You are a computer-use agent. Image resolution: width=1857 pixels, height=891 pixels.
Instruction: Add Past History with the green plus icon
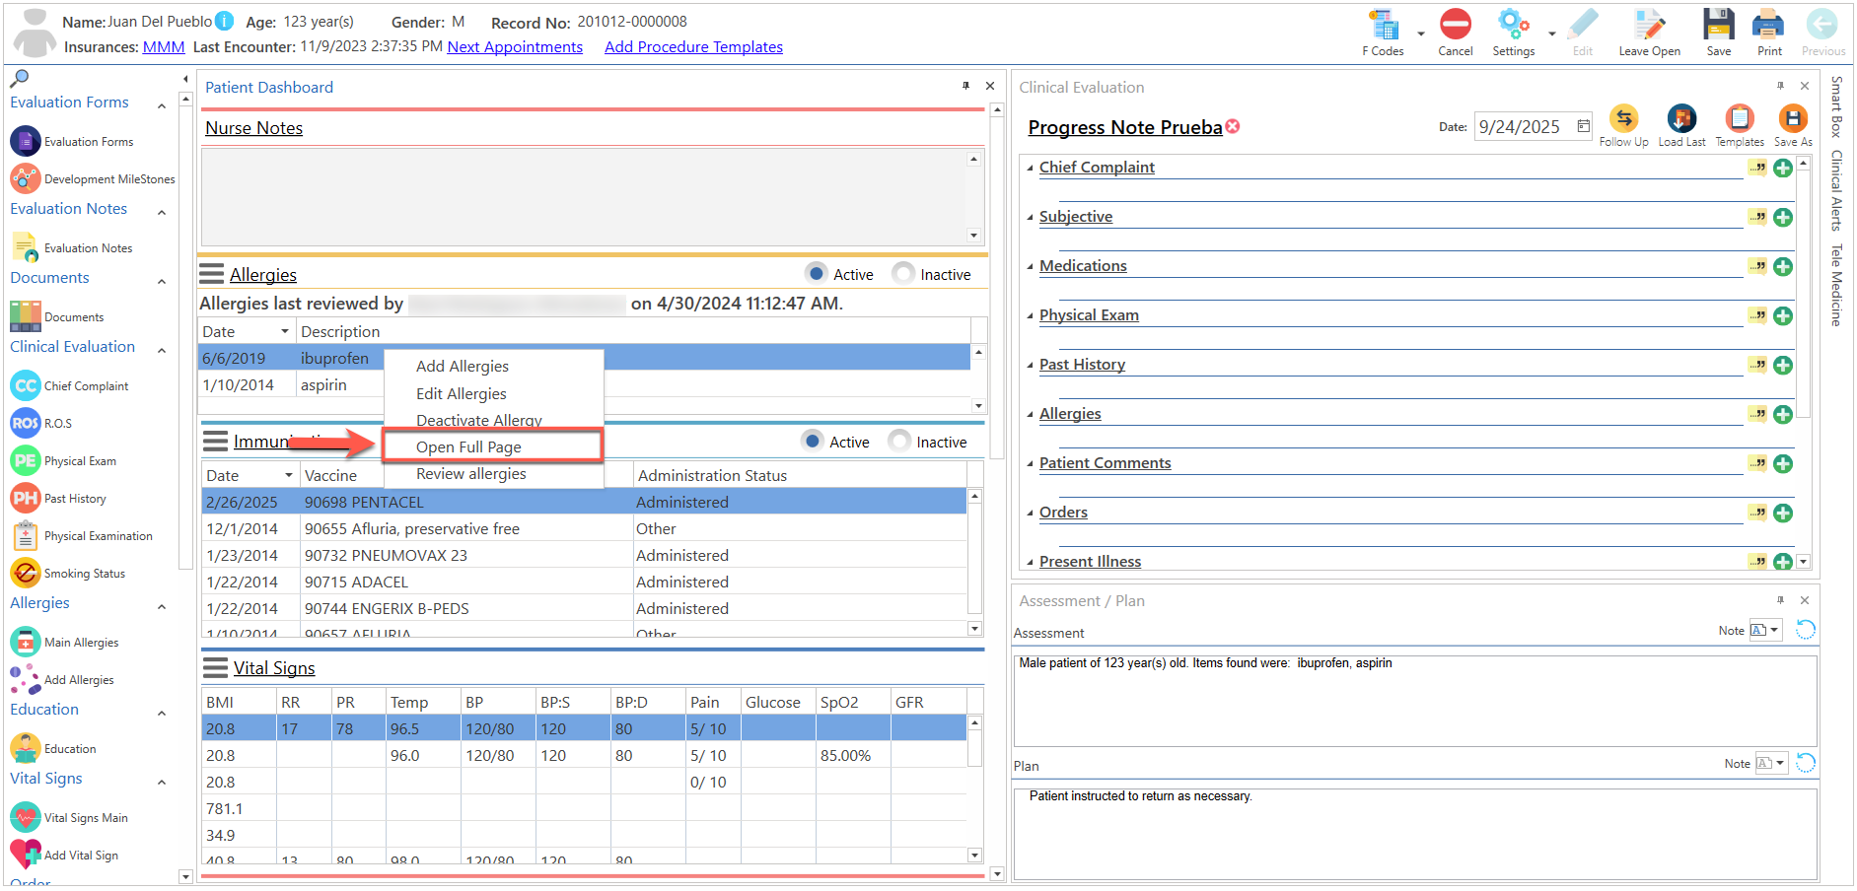[1783, 365]
